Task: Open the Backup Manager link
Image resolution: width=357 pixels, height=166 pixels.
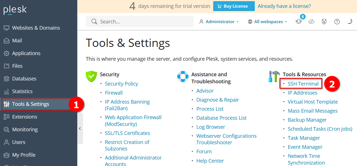Action: 307,120
